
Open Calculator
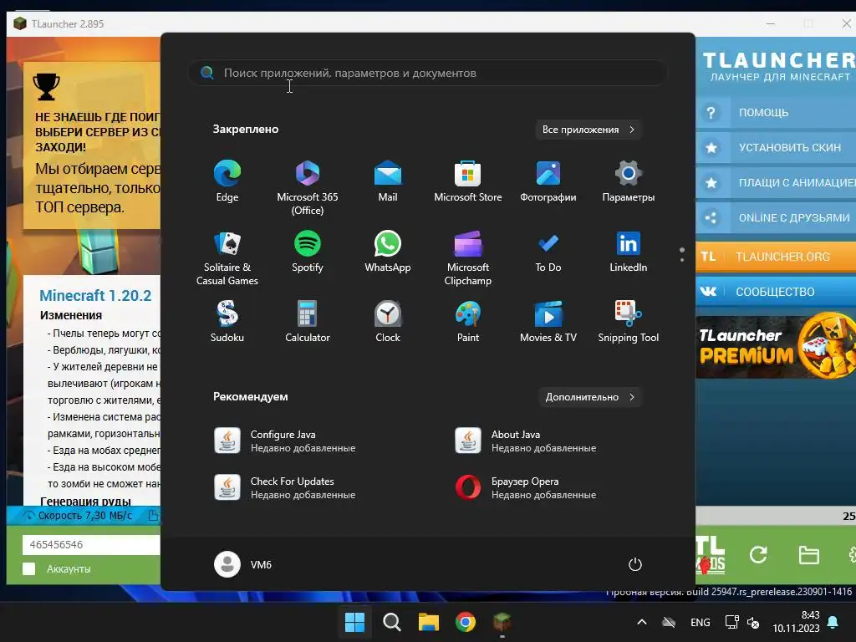pos(308,322)
